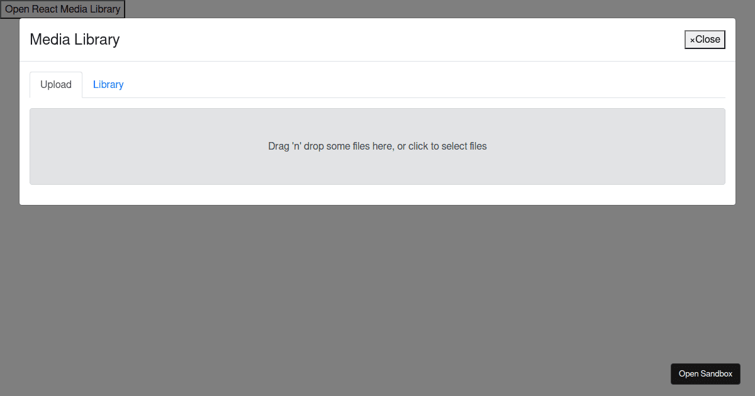Click the Open React Media Library button
Screen dimensions: 755x396
pos(62,9)
